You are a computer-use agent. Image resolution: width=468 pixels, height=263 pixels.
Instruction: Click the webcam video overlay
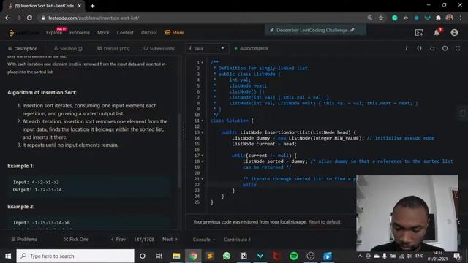click(x=407, y=213)
